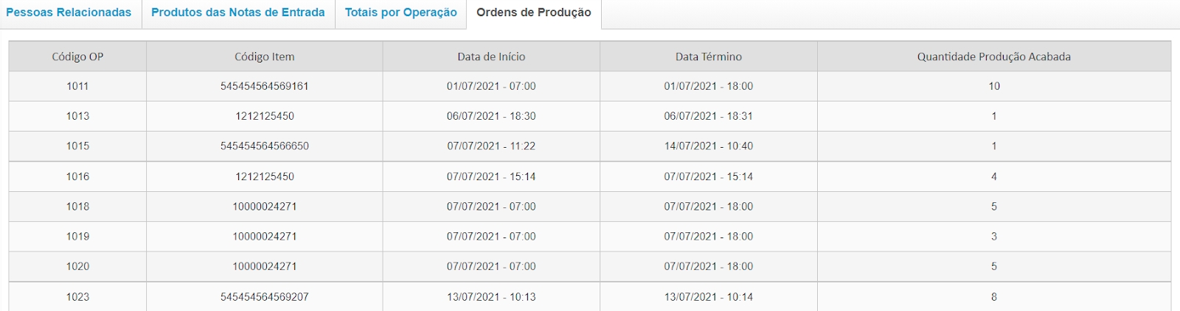
Task: Select OP code 1020 cell
Action: point(77,267)
